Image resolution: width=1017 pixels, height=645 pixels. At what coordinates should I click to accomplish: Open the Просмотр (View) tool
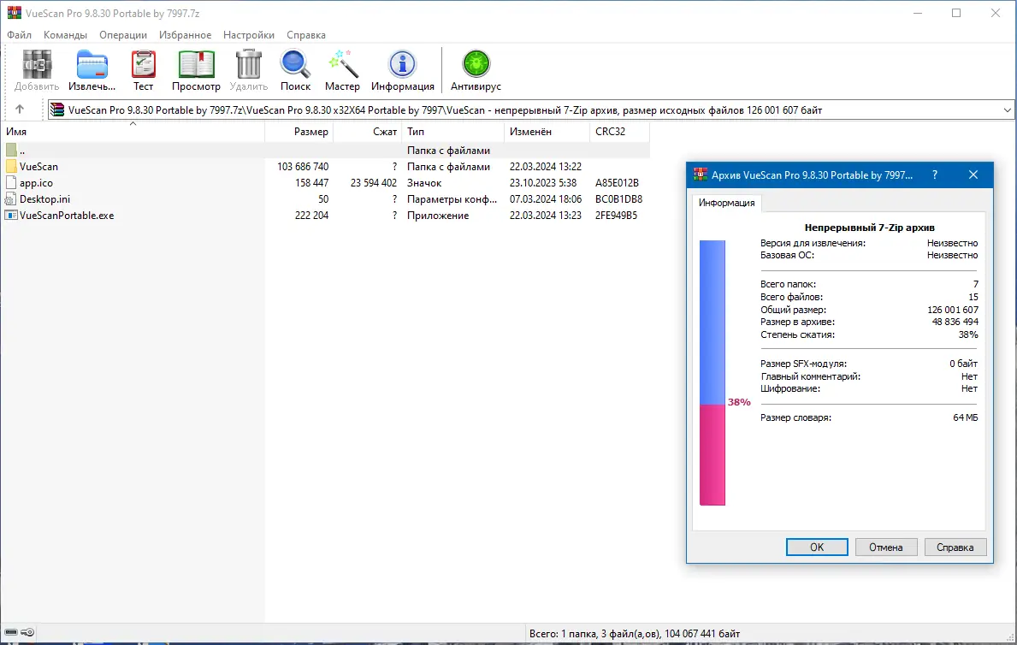(196, 64)
